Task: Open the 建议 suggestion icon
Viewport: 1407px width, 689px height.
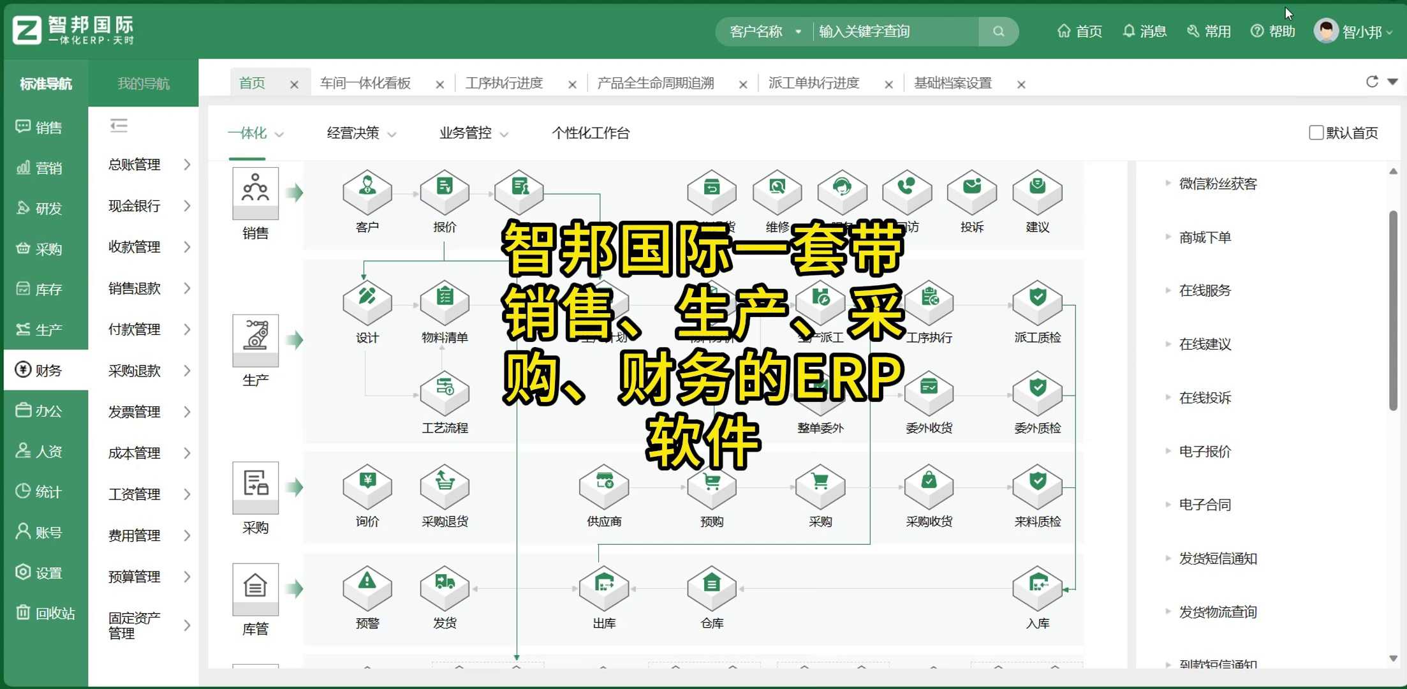Action: [x=1037, y=192]
